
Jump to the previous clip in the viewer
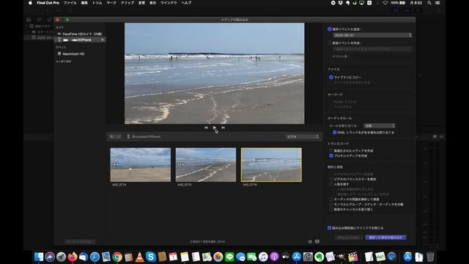click(x=206, y=128)
